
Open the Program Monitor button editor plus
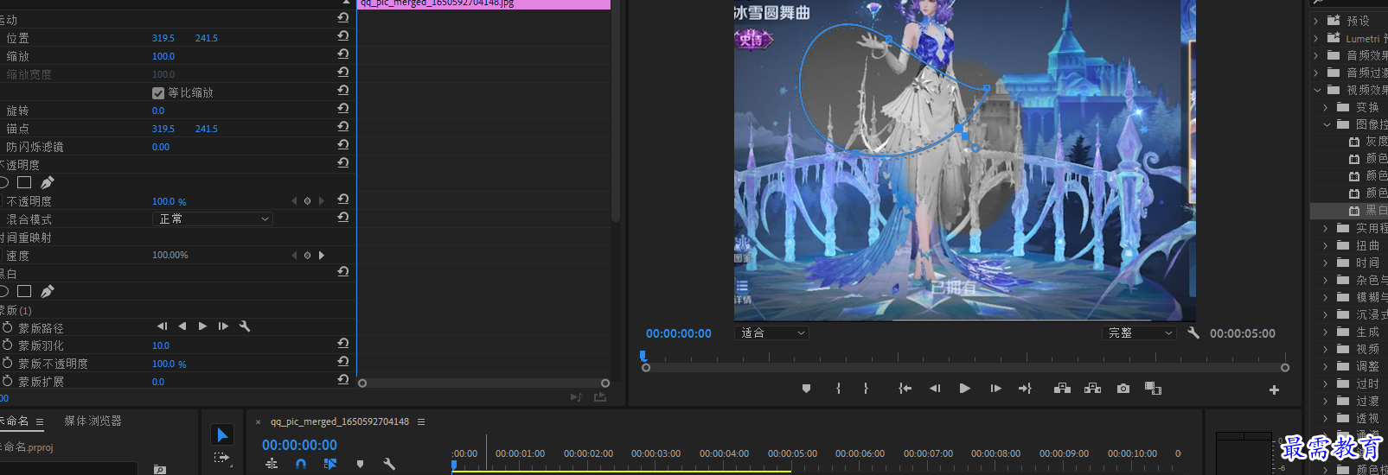point(1274,389)
